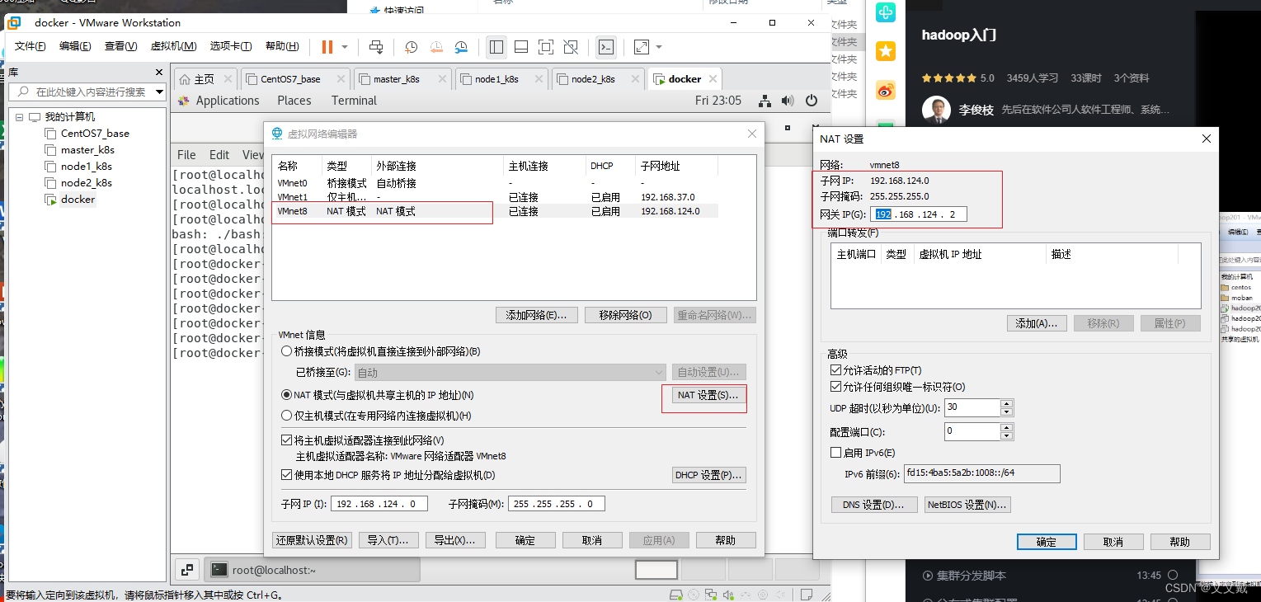Click 子网 IP input field in editor

coord(379,504)
